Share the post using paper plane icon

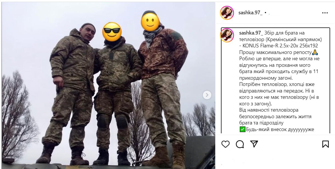pyautogui.click(x=254, y=144)
